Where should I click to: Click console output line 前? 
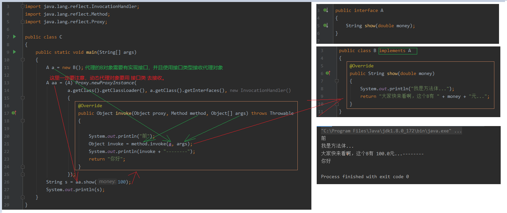[323, 138]
